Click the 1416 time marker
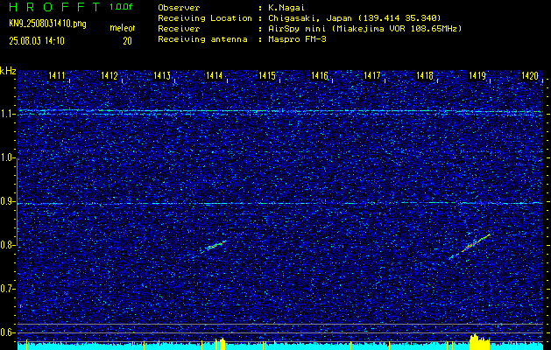 [320, 75]
